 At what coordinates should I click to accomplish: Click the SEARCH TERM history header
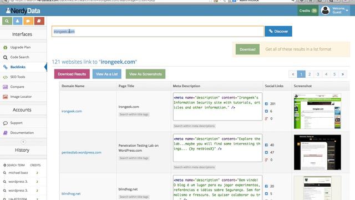click(x=16, y=165)
